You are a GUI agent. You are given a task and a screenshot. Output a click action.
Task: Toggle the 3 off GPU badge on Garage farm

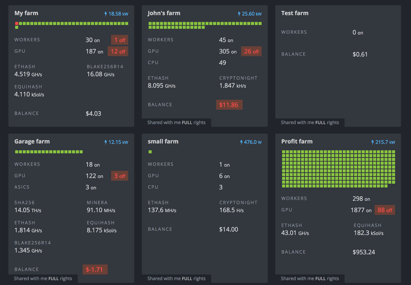(x=119, y=176)
